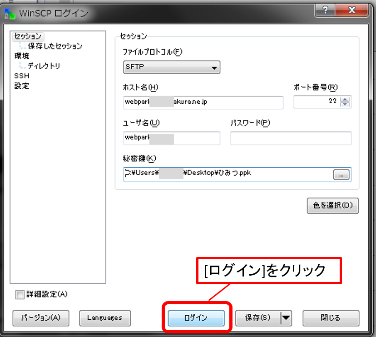Viewport: 376px width, 337px height.
Task: Decrease port number with down arrow
Action: 345,104
